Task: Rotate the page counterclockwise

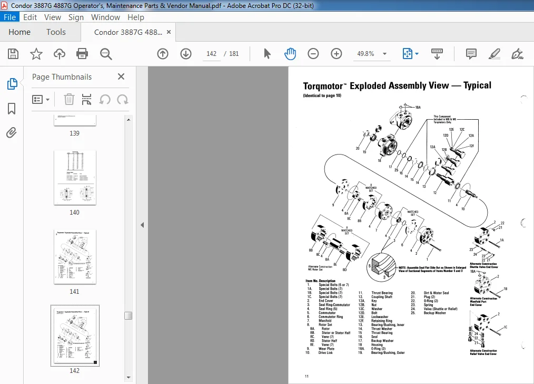Action: coord(105,100)
